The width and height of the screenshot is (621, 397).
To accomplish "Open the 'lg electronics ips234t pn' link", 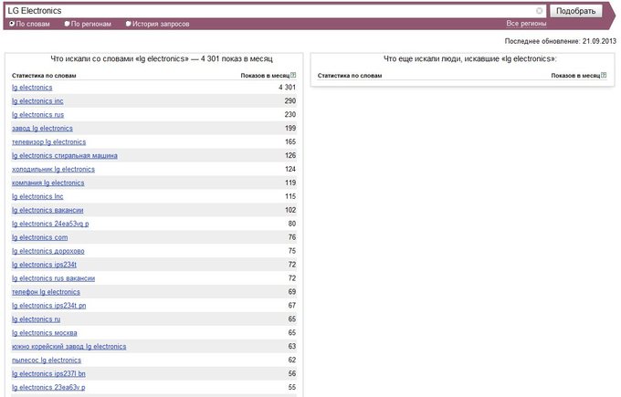I will [x=48, y=306].
